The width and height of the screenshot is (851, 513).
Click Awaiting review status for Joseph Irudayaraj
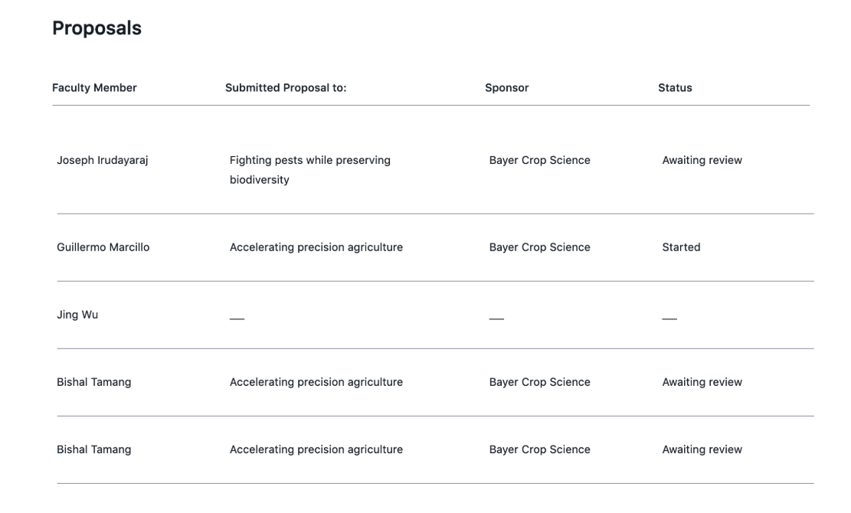click(x=702, y=161)
